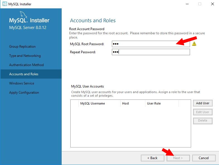Open the Apply Configuration step
The height and width of the screenshot is (165, 219).
coord(24,93)
